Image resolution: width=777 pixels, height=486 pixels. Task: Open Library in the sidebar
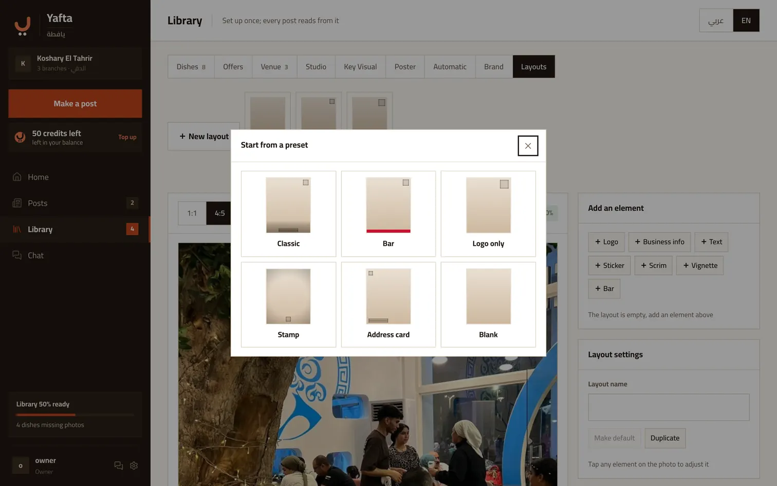pos(75,229)
